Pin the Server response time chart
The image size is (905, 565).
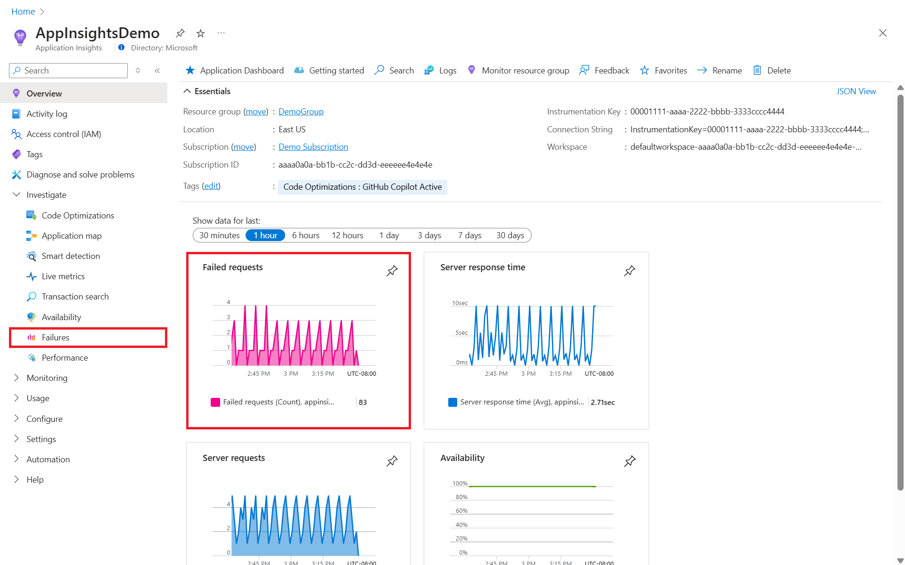(629, 271)
